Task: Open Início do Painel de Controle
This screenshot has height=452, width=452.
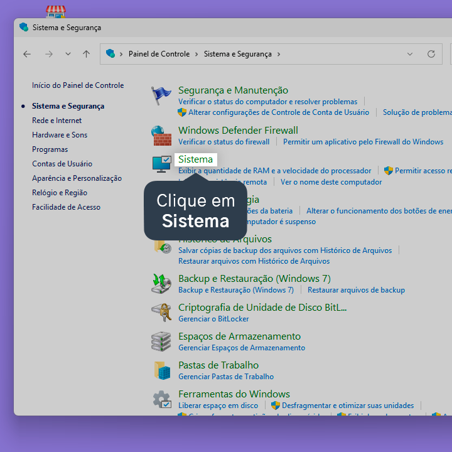Action: 78,85
